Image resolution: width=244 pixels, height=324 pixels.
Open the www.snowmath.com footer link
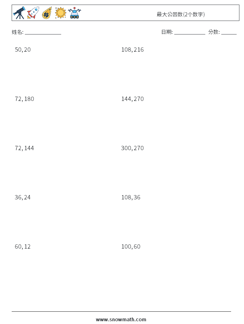(121, 319)
